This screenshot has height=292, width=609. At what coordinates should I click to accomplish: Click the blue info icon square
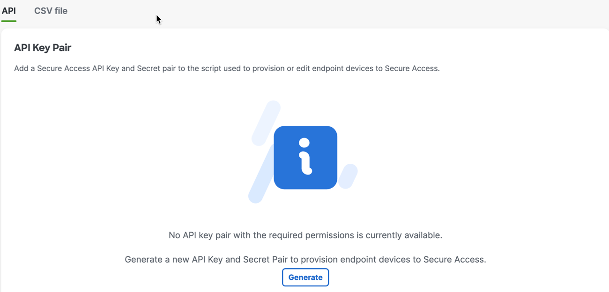tap(305, 158)
